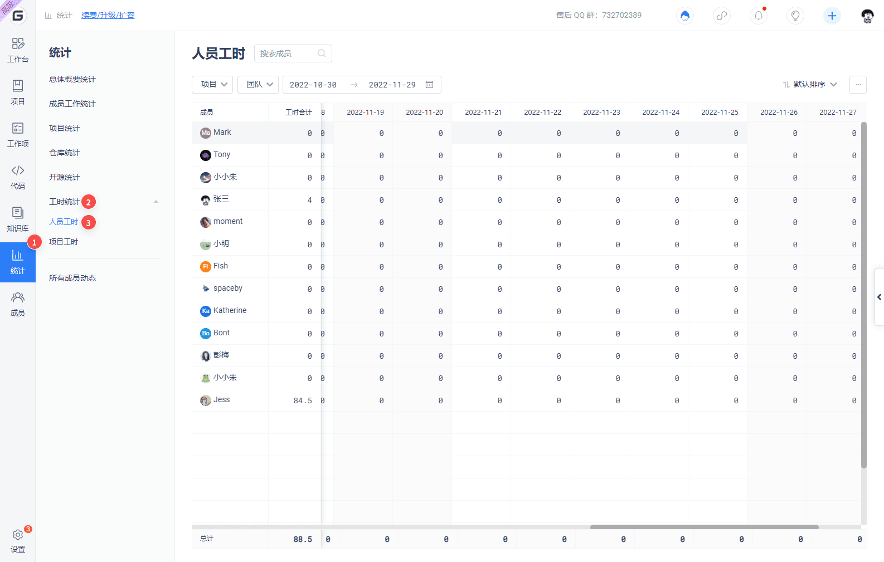
Task: Open the user avatar menu
Action: click(x=867, y=16)
